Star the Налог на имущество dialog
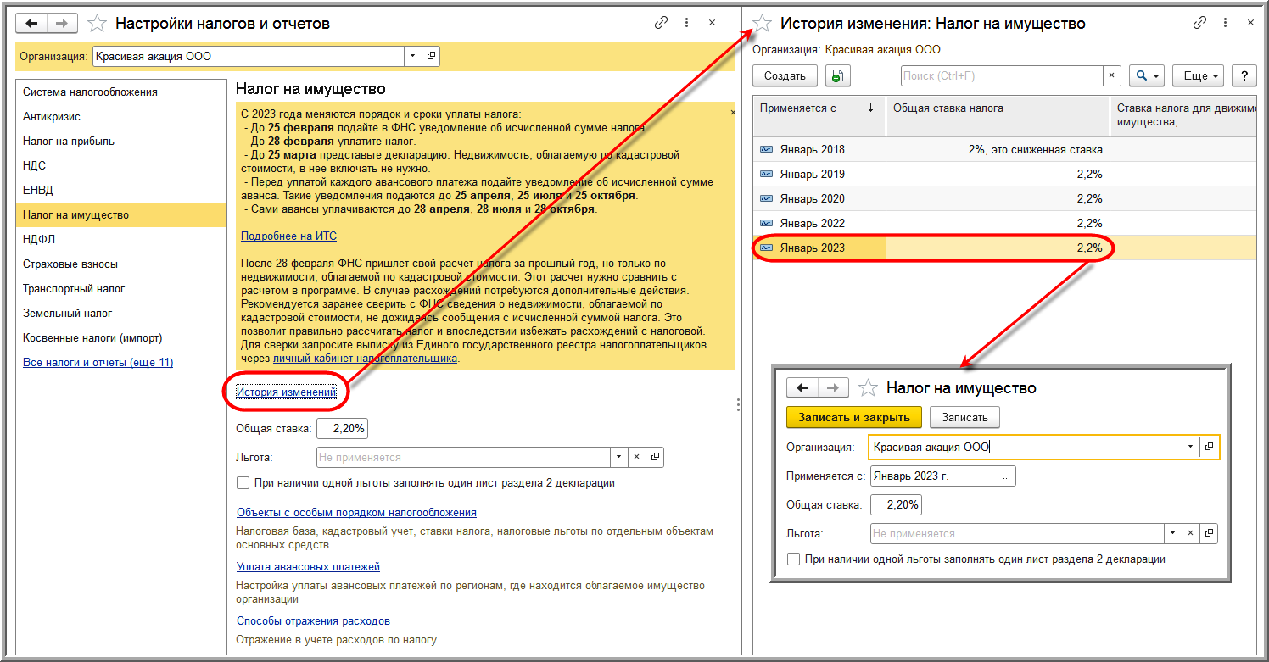Image resolution: width=1269 pixels, height=662 pixels. pos(868,387)
